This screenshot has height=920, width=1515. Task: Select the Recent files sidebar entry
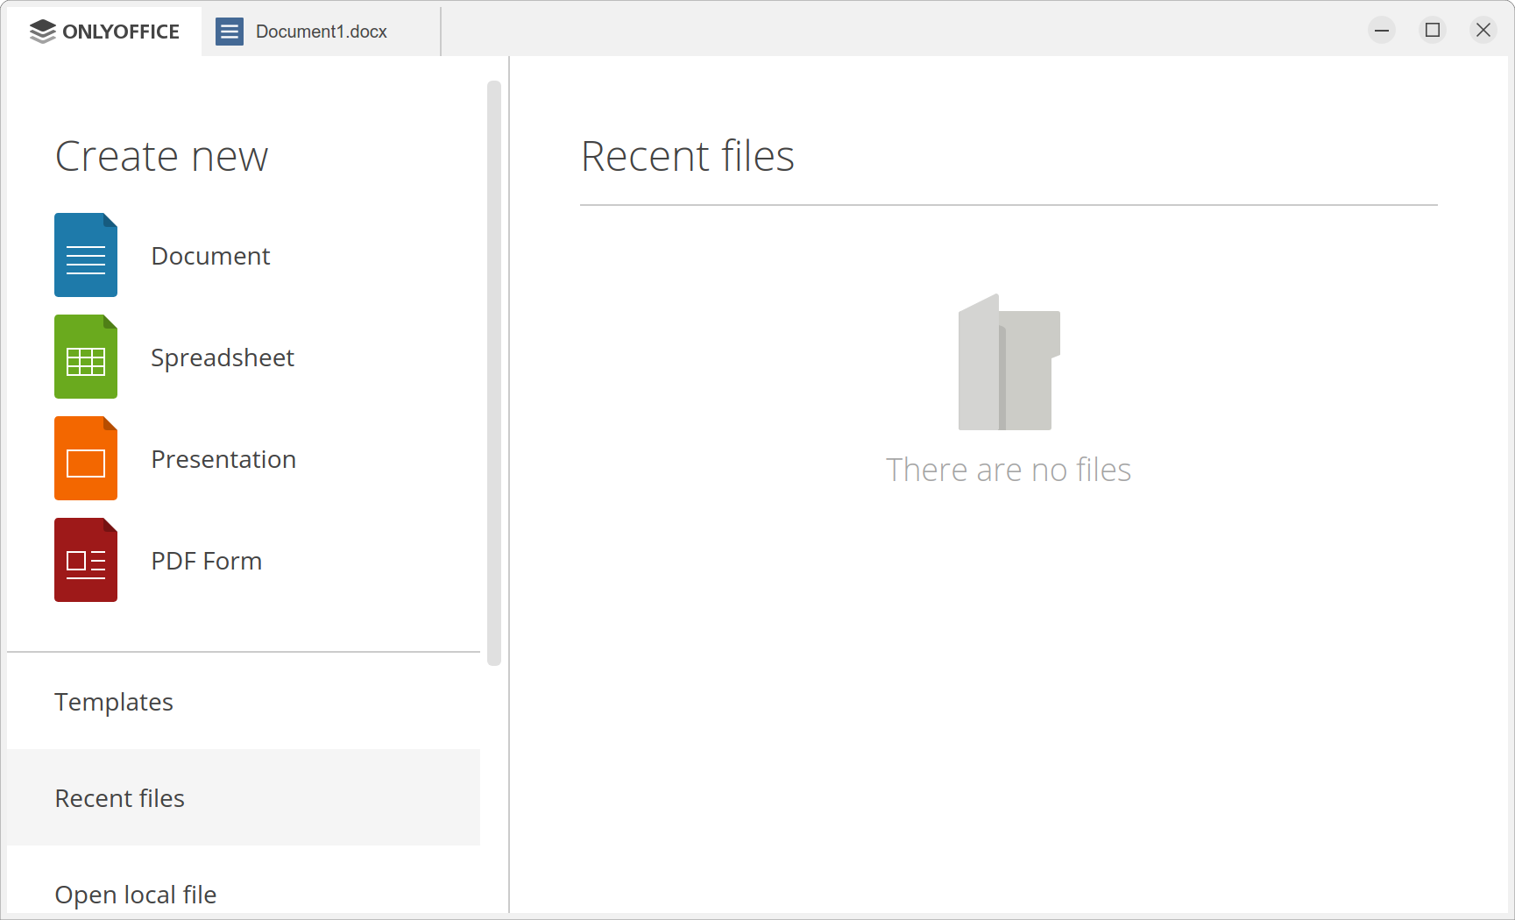[x=119, y=797]
